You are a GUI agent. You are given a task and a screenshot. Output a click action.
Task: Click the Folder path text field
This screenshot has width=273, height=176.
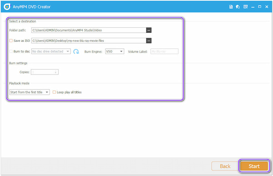click(89, 30)
